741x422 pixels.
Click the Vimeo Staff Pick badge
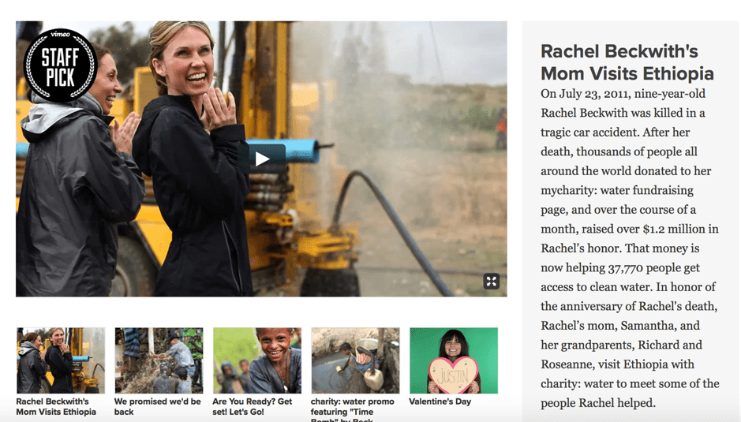point(61,65)
